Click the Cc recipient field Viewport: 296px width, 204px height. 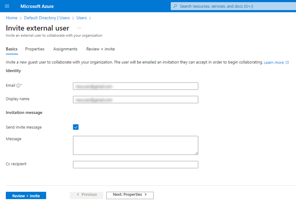(x=135, y=164)
